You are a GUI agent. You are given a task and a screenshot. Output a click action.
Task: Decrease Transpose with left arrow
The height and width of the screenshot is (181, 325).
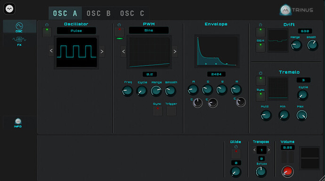click(x=254, y=150)
